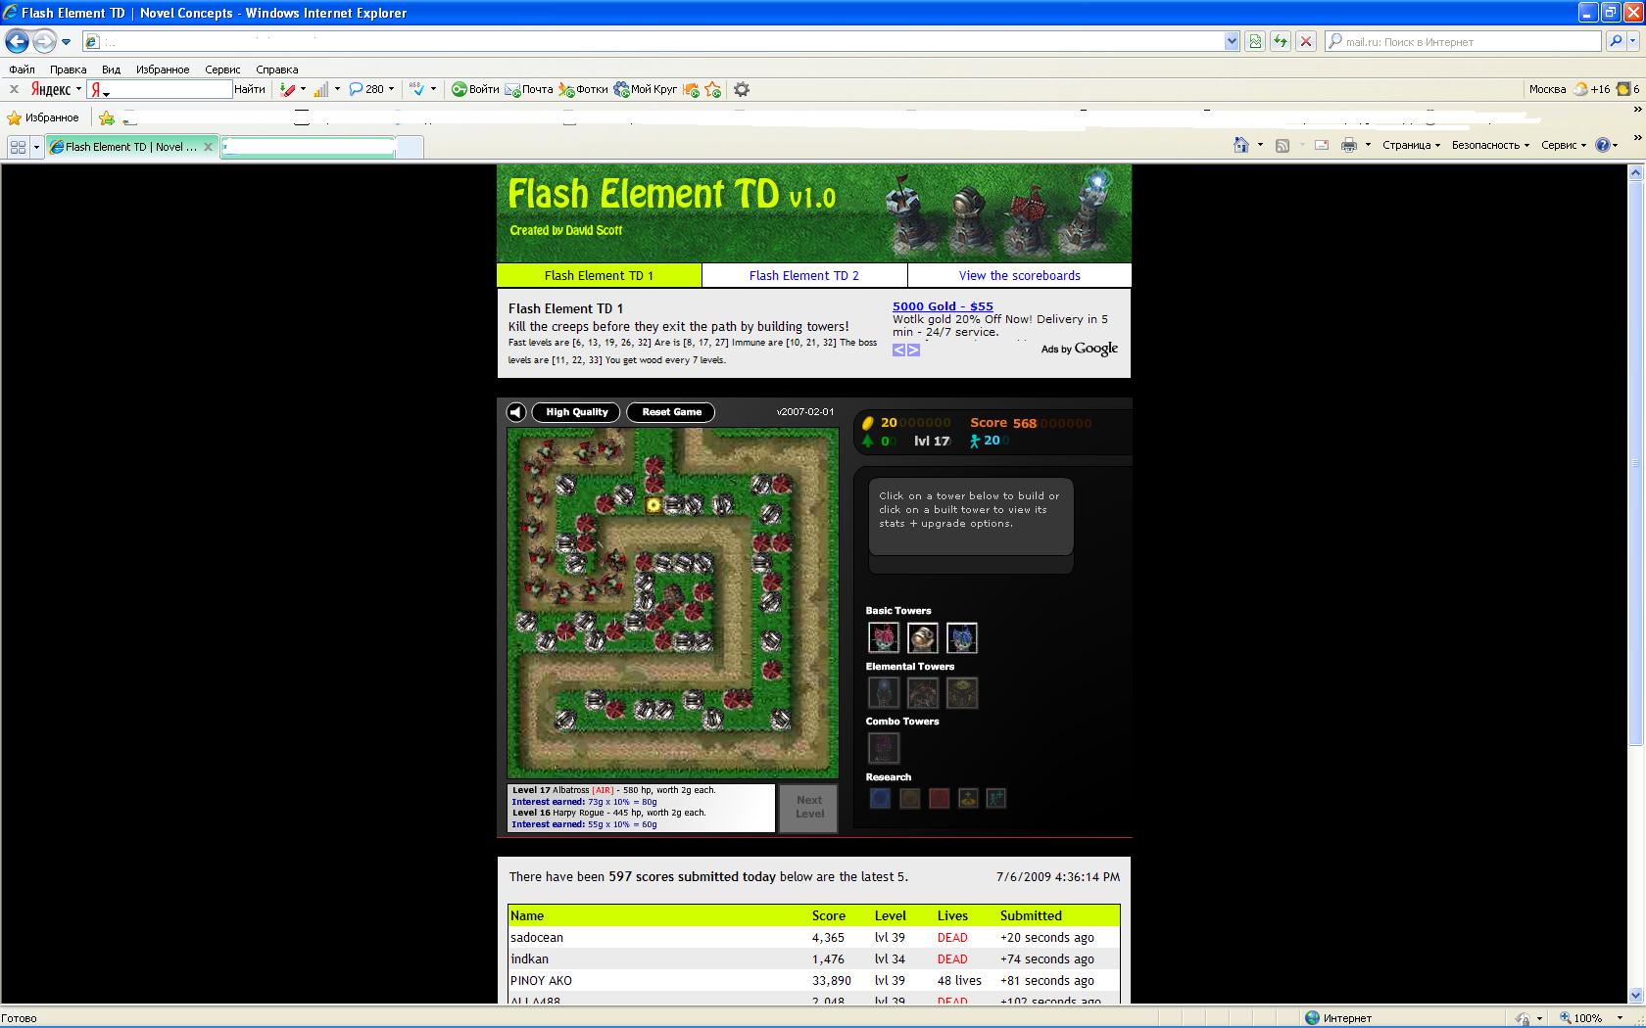The image size is (1646, 1028).
Task: Expand the Безопасность command menu
Action: click(1490, 145)
